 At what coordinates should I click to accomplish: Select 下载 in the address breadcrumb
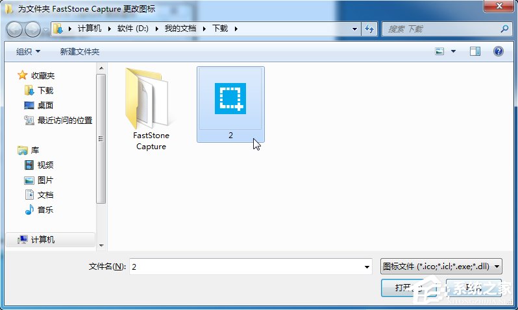[220, 29]
